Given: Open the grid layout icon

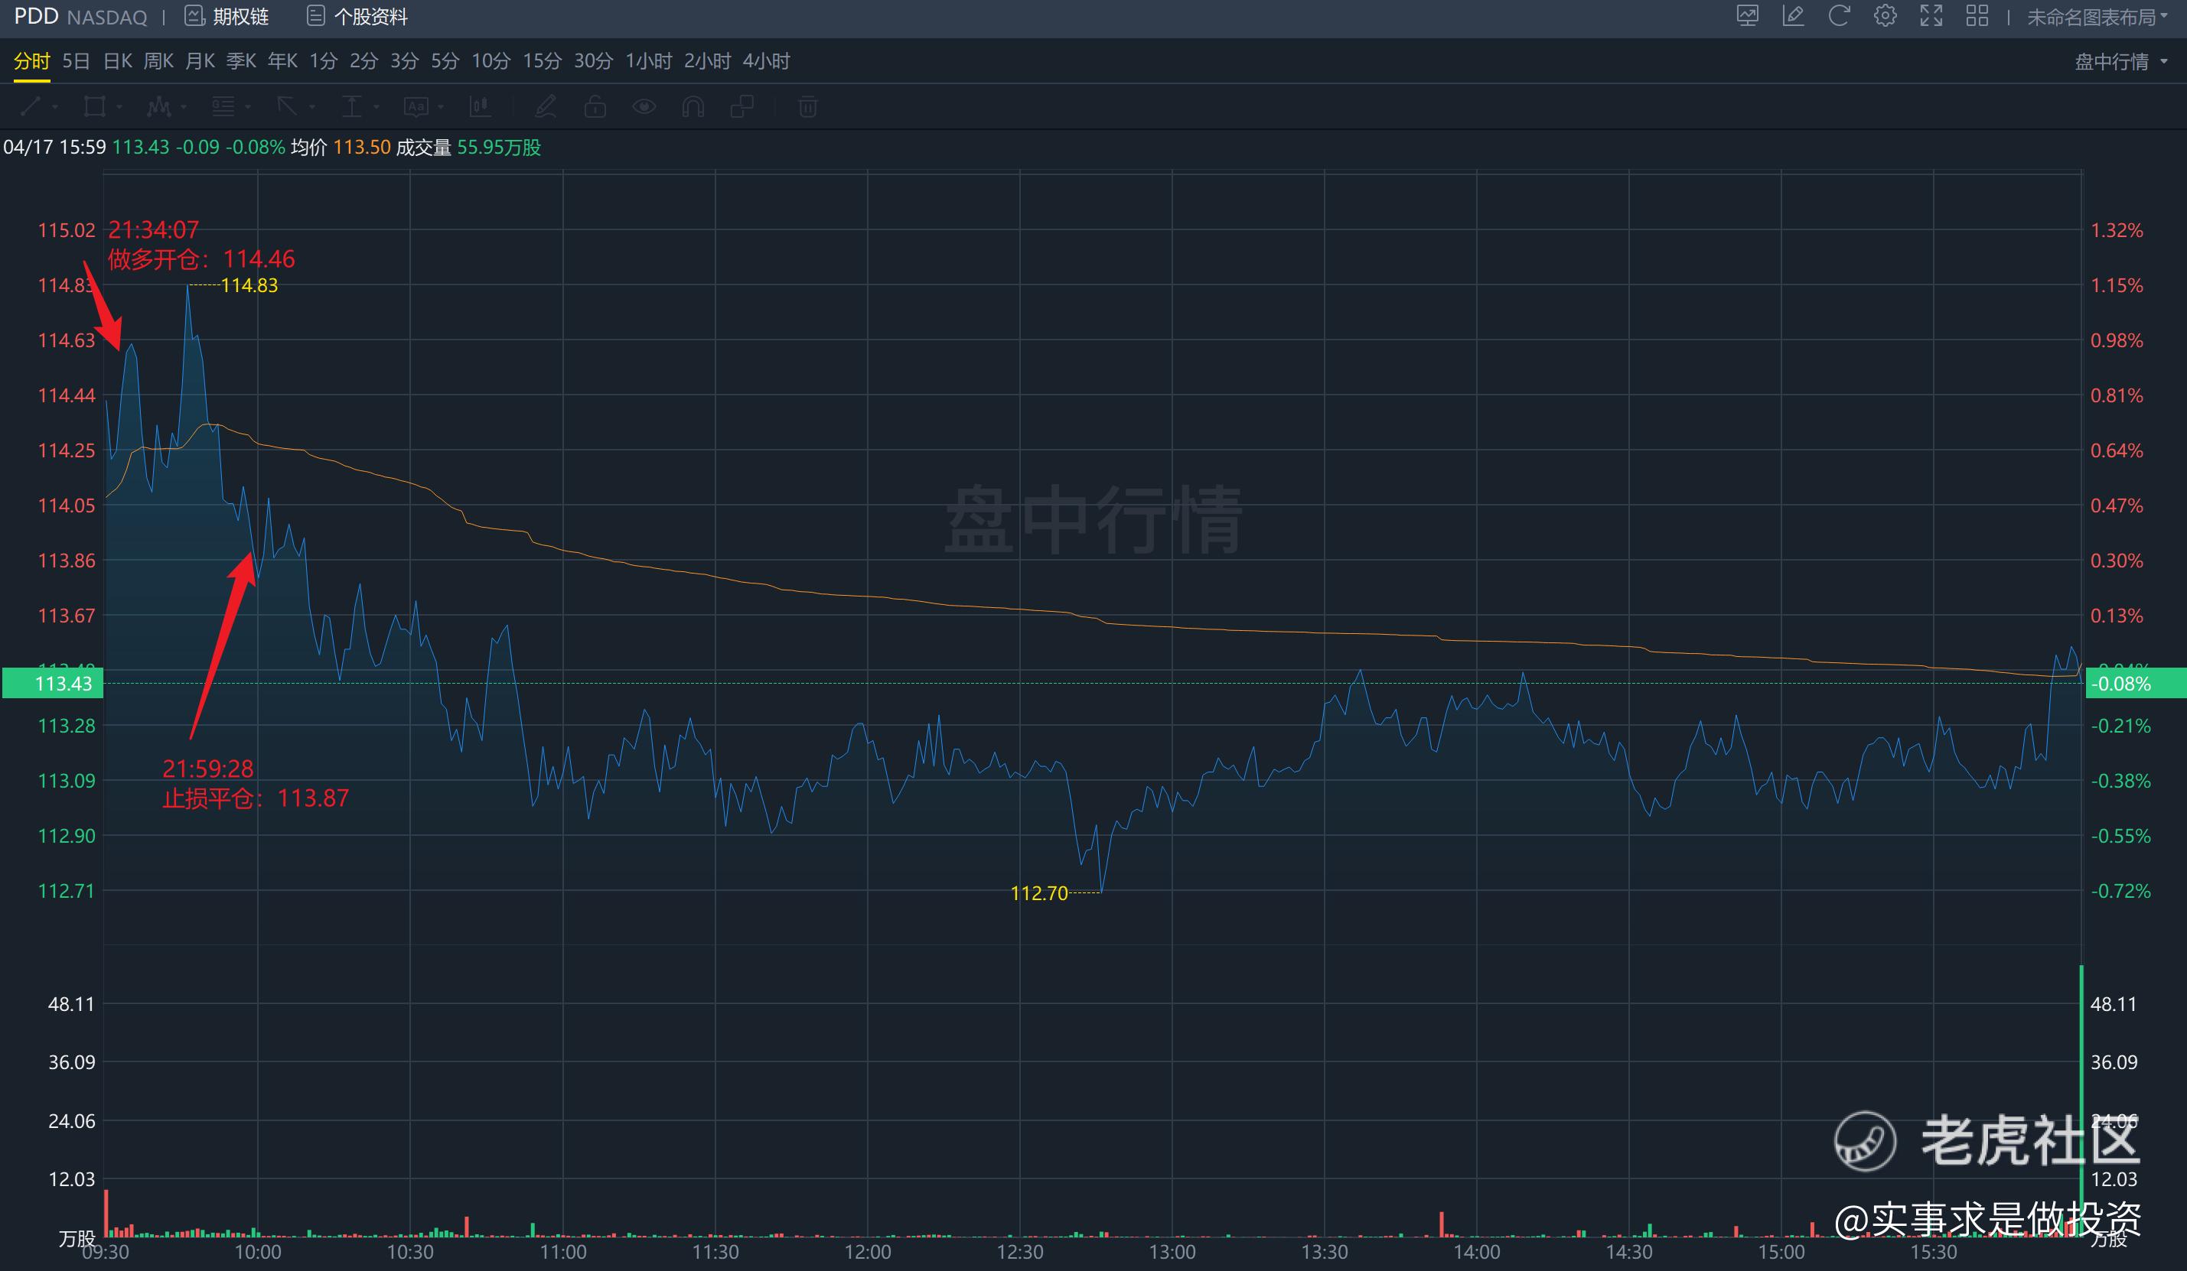Looking at the screenshot, I should 1977,17.
